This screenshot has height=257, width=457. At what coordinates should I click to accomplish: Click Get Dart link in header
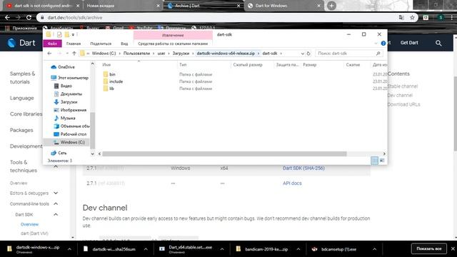(x=409, y=43)
